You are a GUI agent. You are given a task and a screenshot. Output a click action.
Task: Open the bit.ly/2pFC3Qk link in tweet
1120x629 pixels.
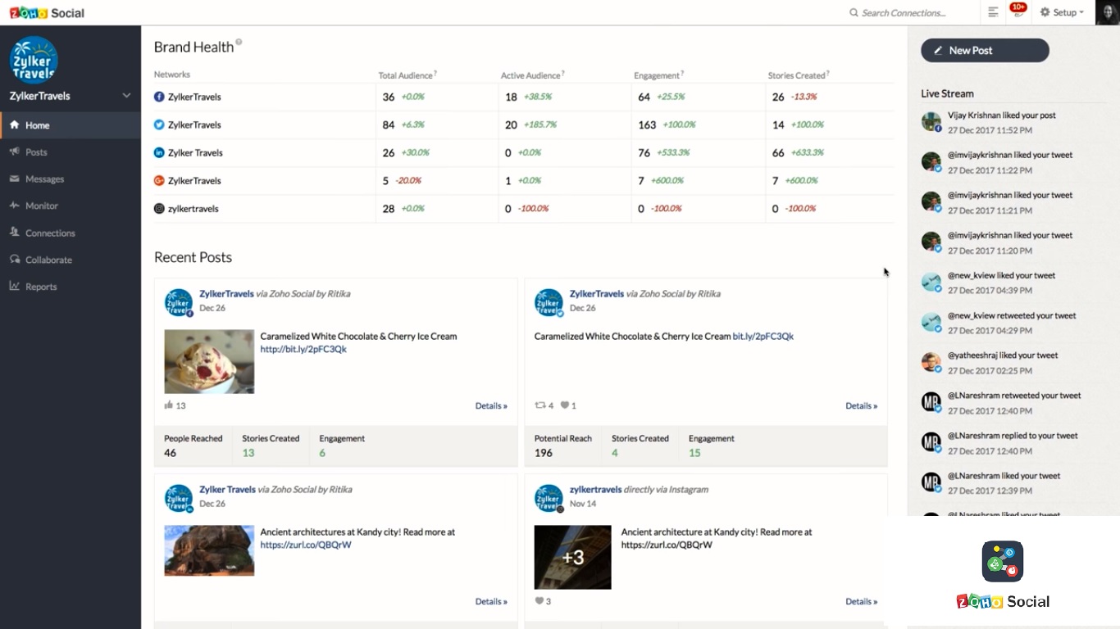pos(763,336)
